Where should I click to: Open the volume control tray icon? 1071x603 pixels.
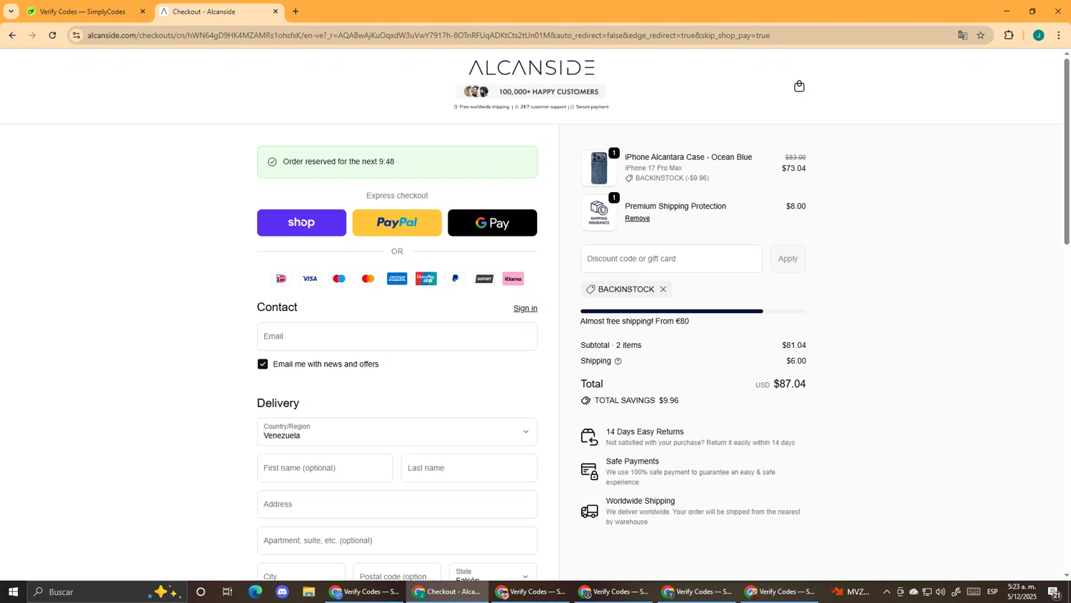pyautogui.click(x=940, y=592)
